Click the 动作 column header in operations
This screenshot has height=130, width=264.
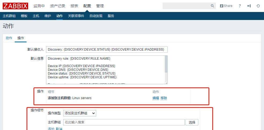(156, 92)
